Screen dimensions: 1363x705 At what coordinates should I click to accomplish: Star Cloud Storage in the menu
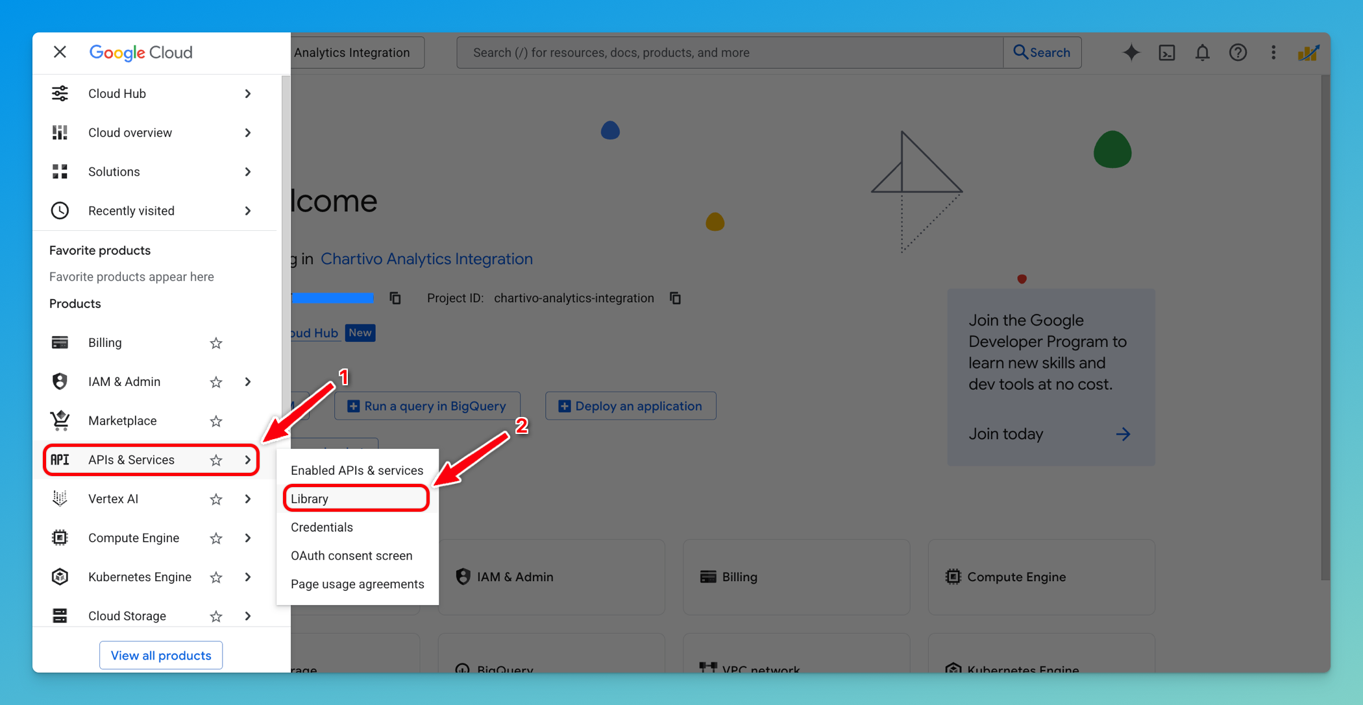tap(215, 615)
